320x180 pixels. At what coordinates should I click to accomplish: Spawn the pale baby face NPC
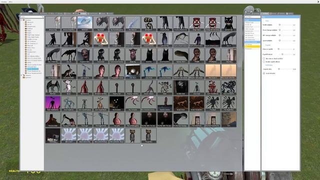pos(84,55)
